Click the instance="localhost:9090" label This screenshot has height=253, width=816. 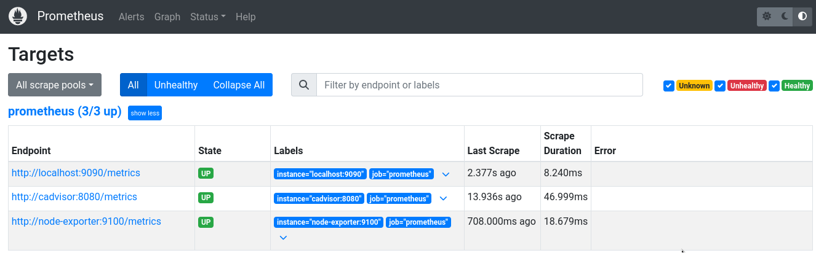321,174
